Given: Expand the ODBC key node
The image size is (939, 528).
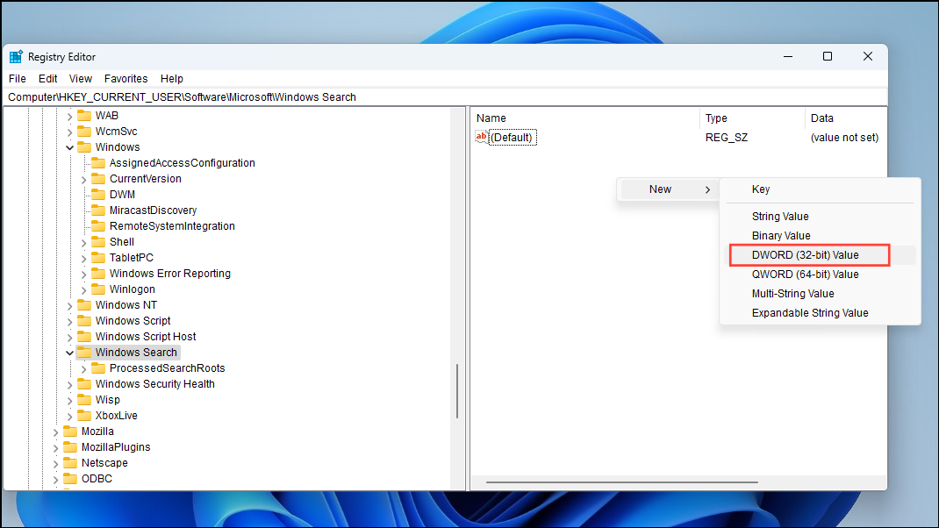Looking at the screenshot, I should tap(56, 479).
